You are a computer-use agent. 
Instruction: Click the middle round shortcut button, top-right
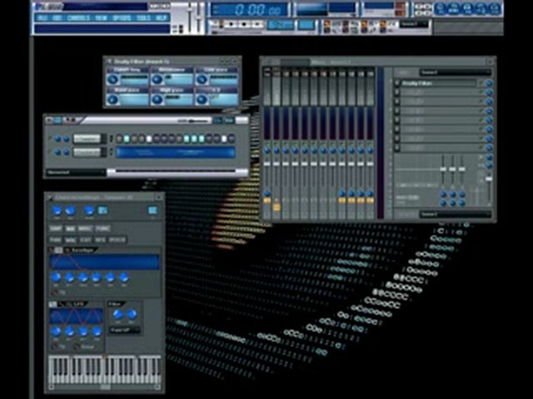[x=467, y=8]
